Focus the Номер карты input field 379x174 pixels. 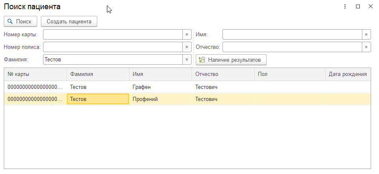113,35
